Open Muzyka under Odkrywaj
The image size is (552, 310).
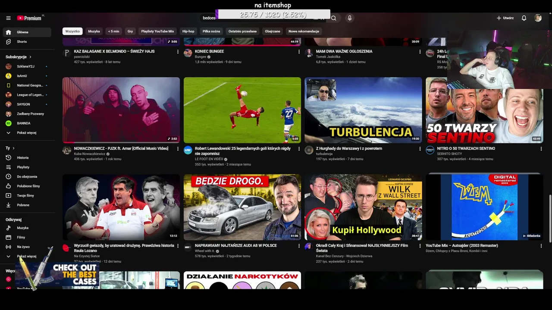[27, 228]
